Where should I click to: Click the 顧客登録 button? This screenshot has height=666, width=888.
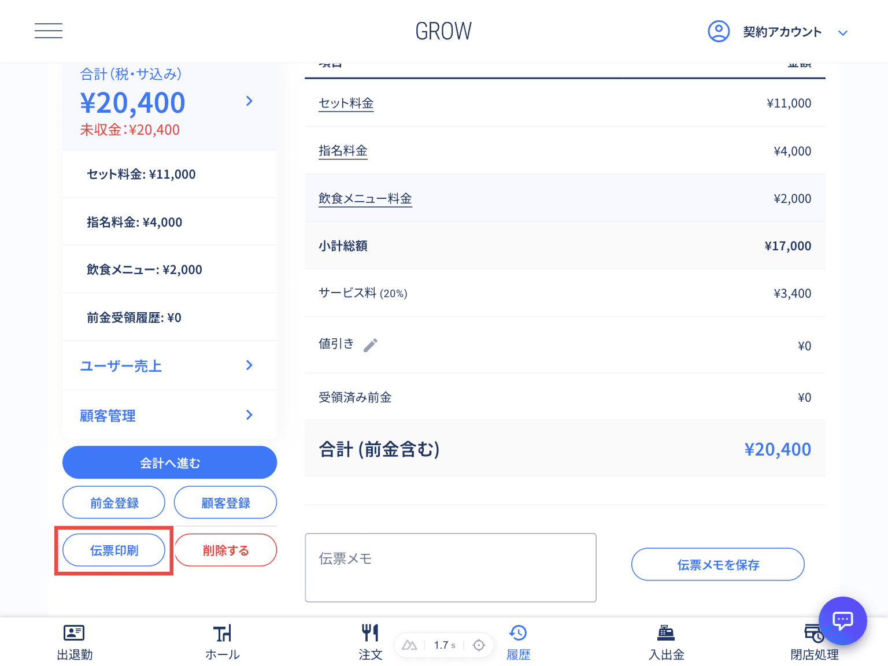click(225, 502)
